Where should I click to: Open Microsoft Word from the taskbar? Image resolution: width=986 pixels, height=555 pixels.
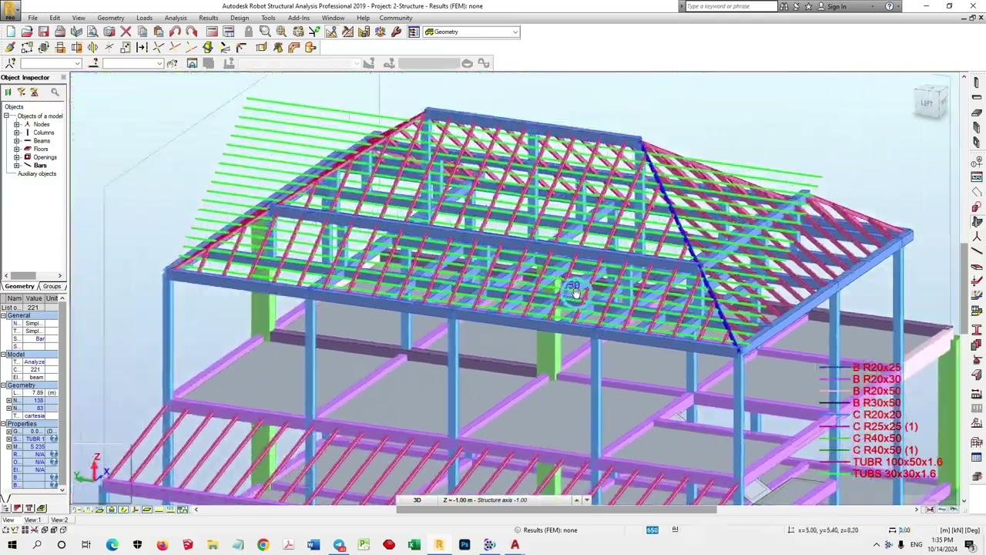(x=314, y=545)
